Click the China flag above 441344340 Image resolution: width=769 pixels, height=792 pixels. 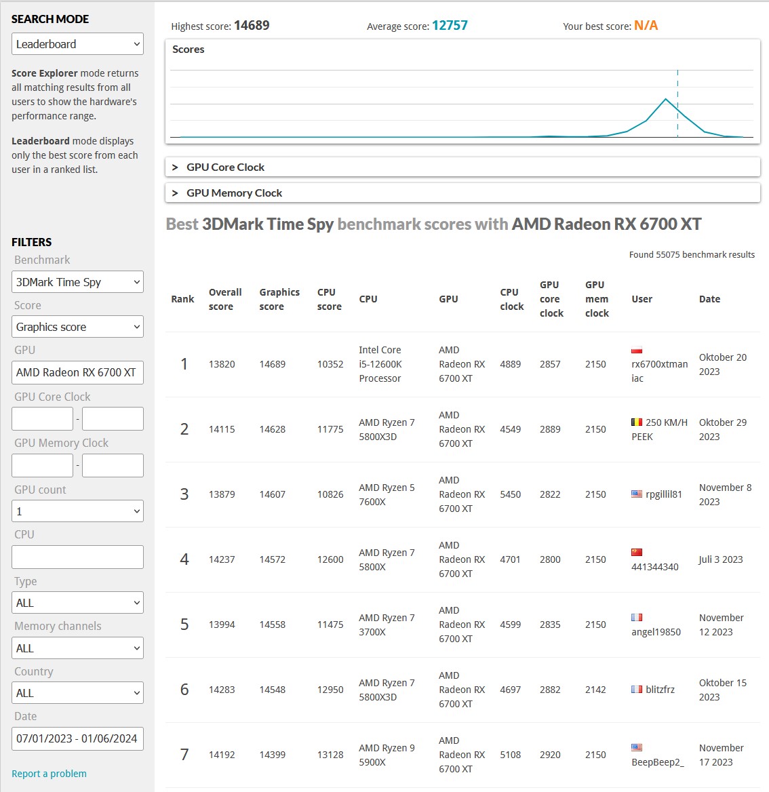(637, 552)
